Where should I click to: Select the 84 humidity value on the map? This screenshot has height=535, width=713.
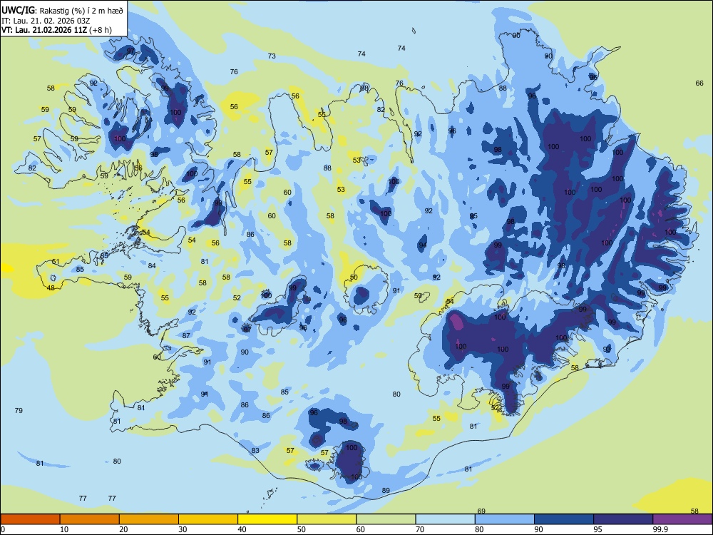click(152, 265)
